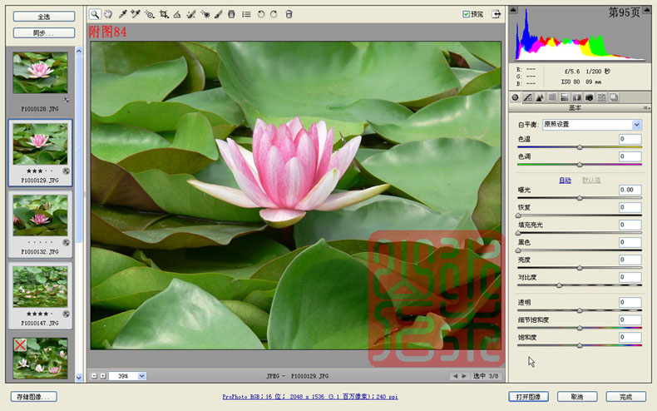Select the Red Eye Removal tool

(205, 14)
